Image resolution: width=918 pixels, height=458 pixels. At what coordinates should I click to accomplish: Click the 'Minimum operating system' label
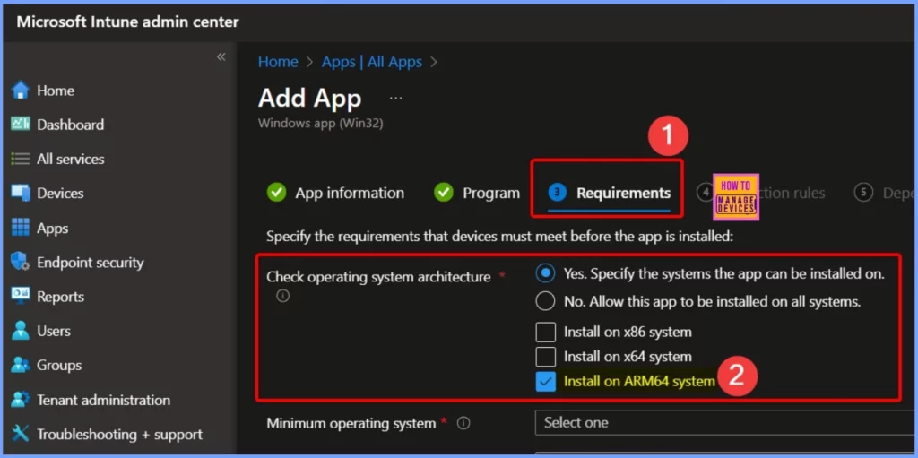(351, 423)
